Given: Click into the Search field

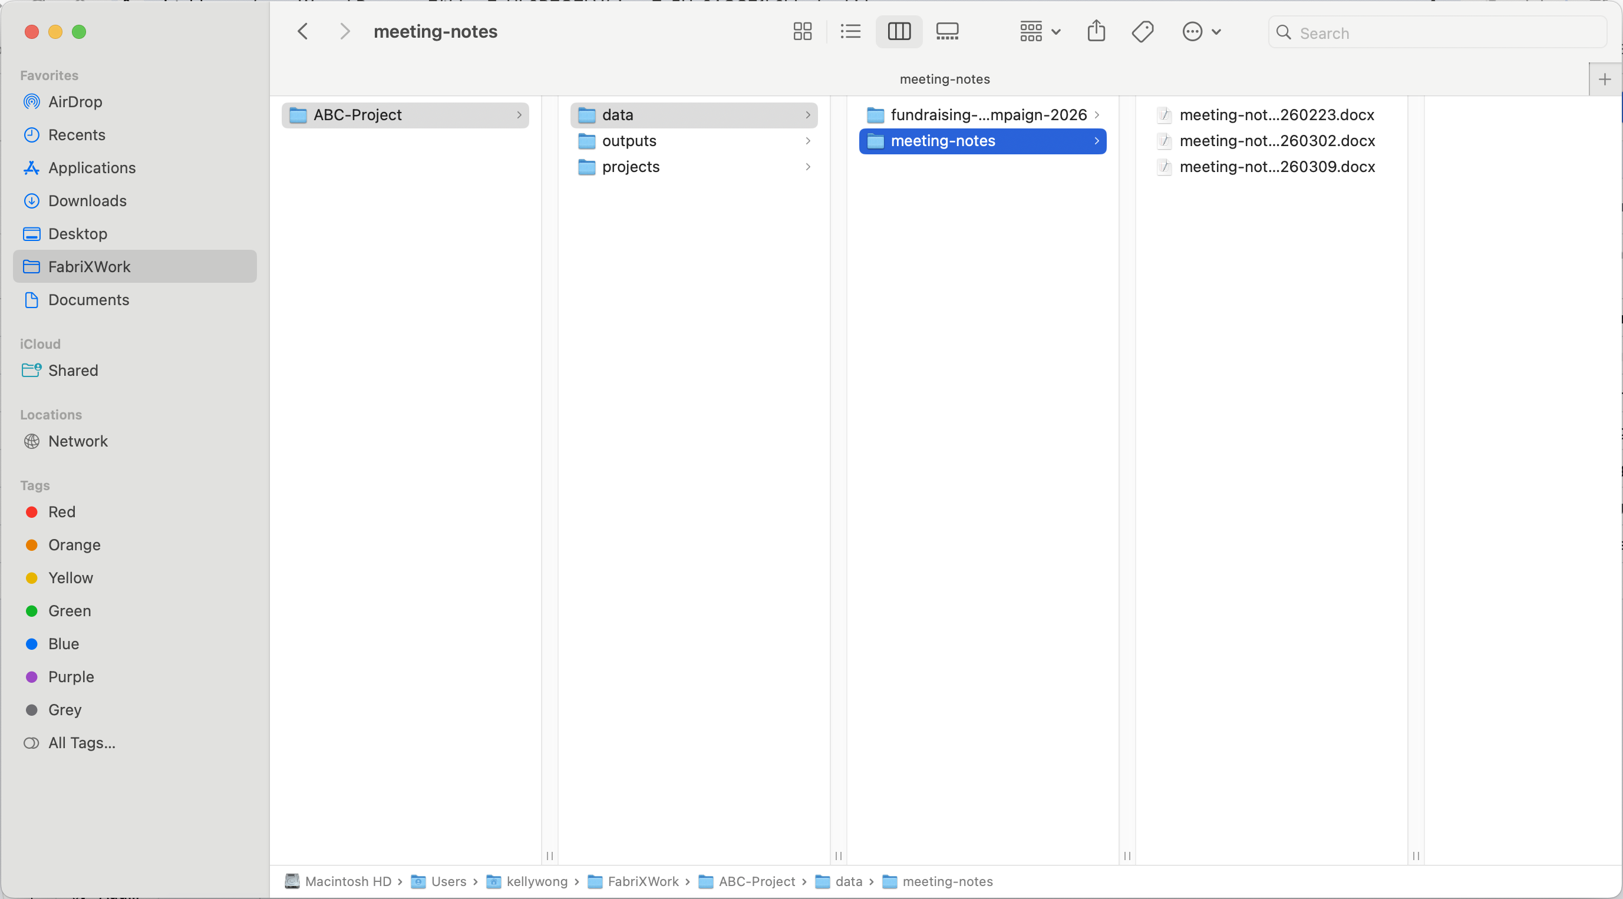Looking at the screenshot, I should point(1443,33).
